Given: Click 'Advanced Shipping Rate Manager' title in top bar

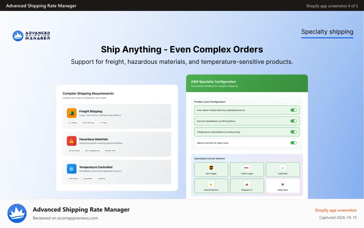Looking at the screenshot, I should click(x=41, y=6).
